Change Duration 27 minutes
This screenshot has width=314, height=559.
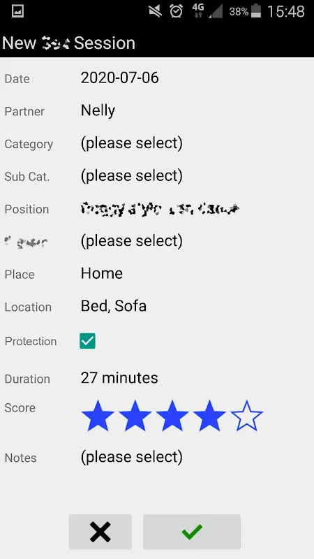pyautogui.click(x=119, y=378)
